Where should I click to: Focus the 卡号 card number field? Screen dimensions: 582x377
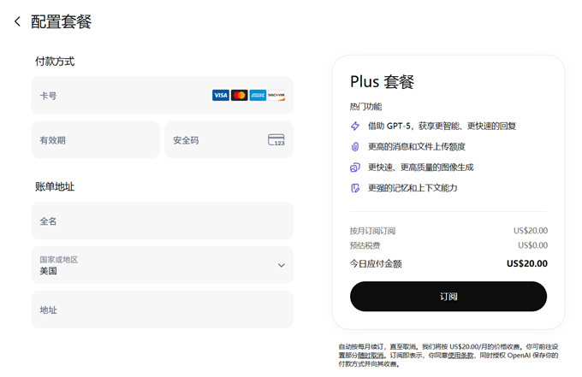(x=120, y=96)
